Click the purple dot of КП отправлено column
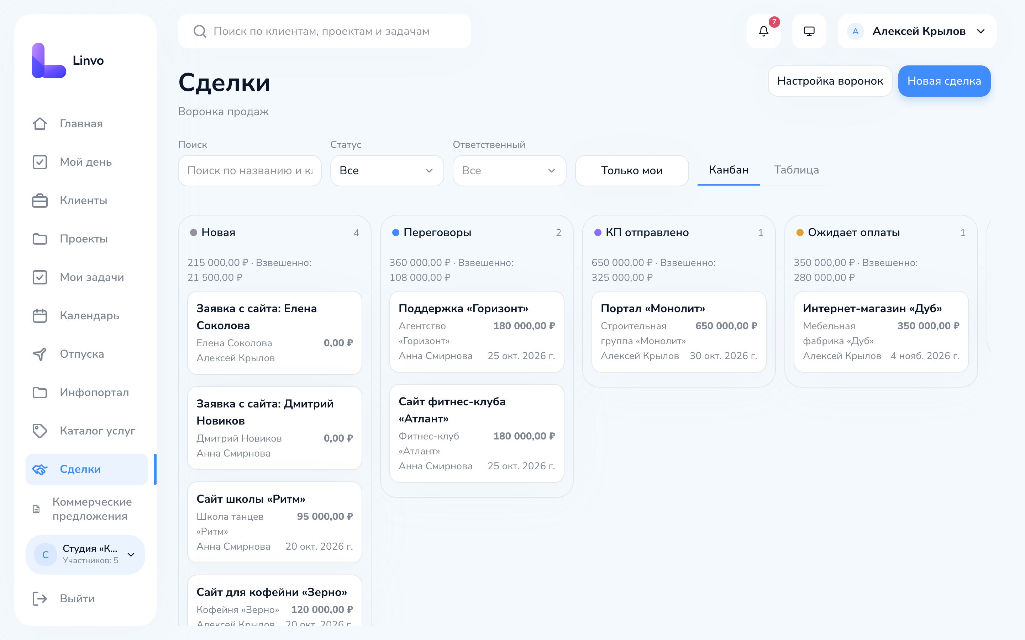This screenshot has width=1025, height=640. (598, 233)
